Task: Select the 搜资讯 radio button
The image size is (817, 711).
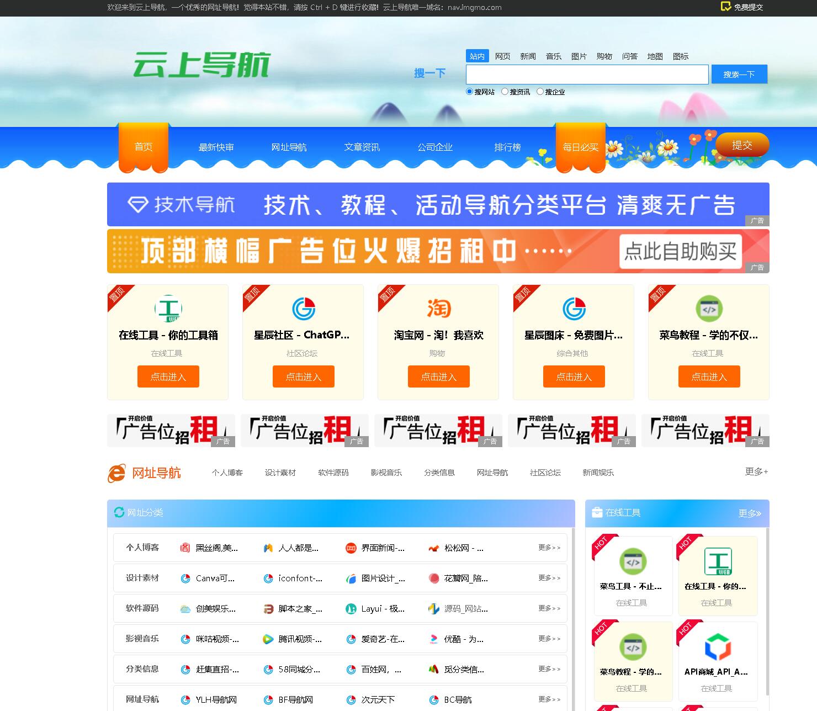Action: click(x=505, y=92)
